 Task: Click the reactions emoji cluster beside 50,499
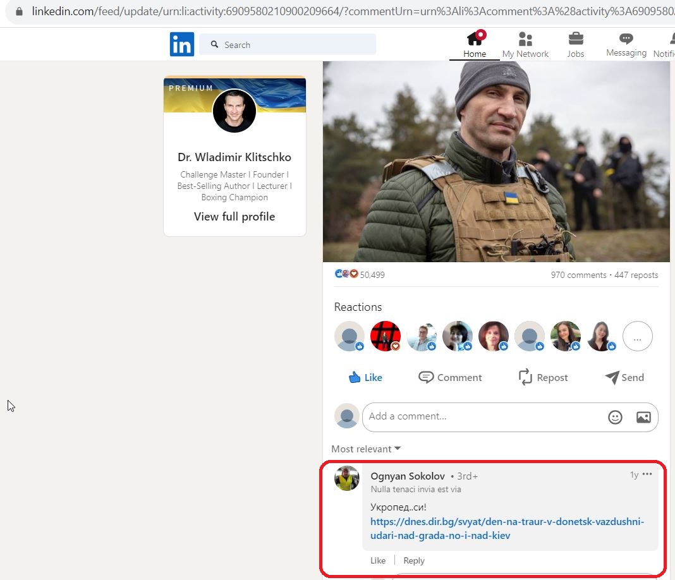(x=346, y=274)
